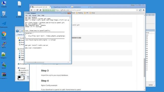164x92 pixels.
Task: Go back in Explorer window
Action: tap(17, 31)
